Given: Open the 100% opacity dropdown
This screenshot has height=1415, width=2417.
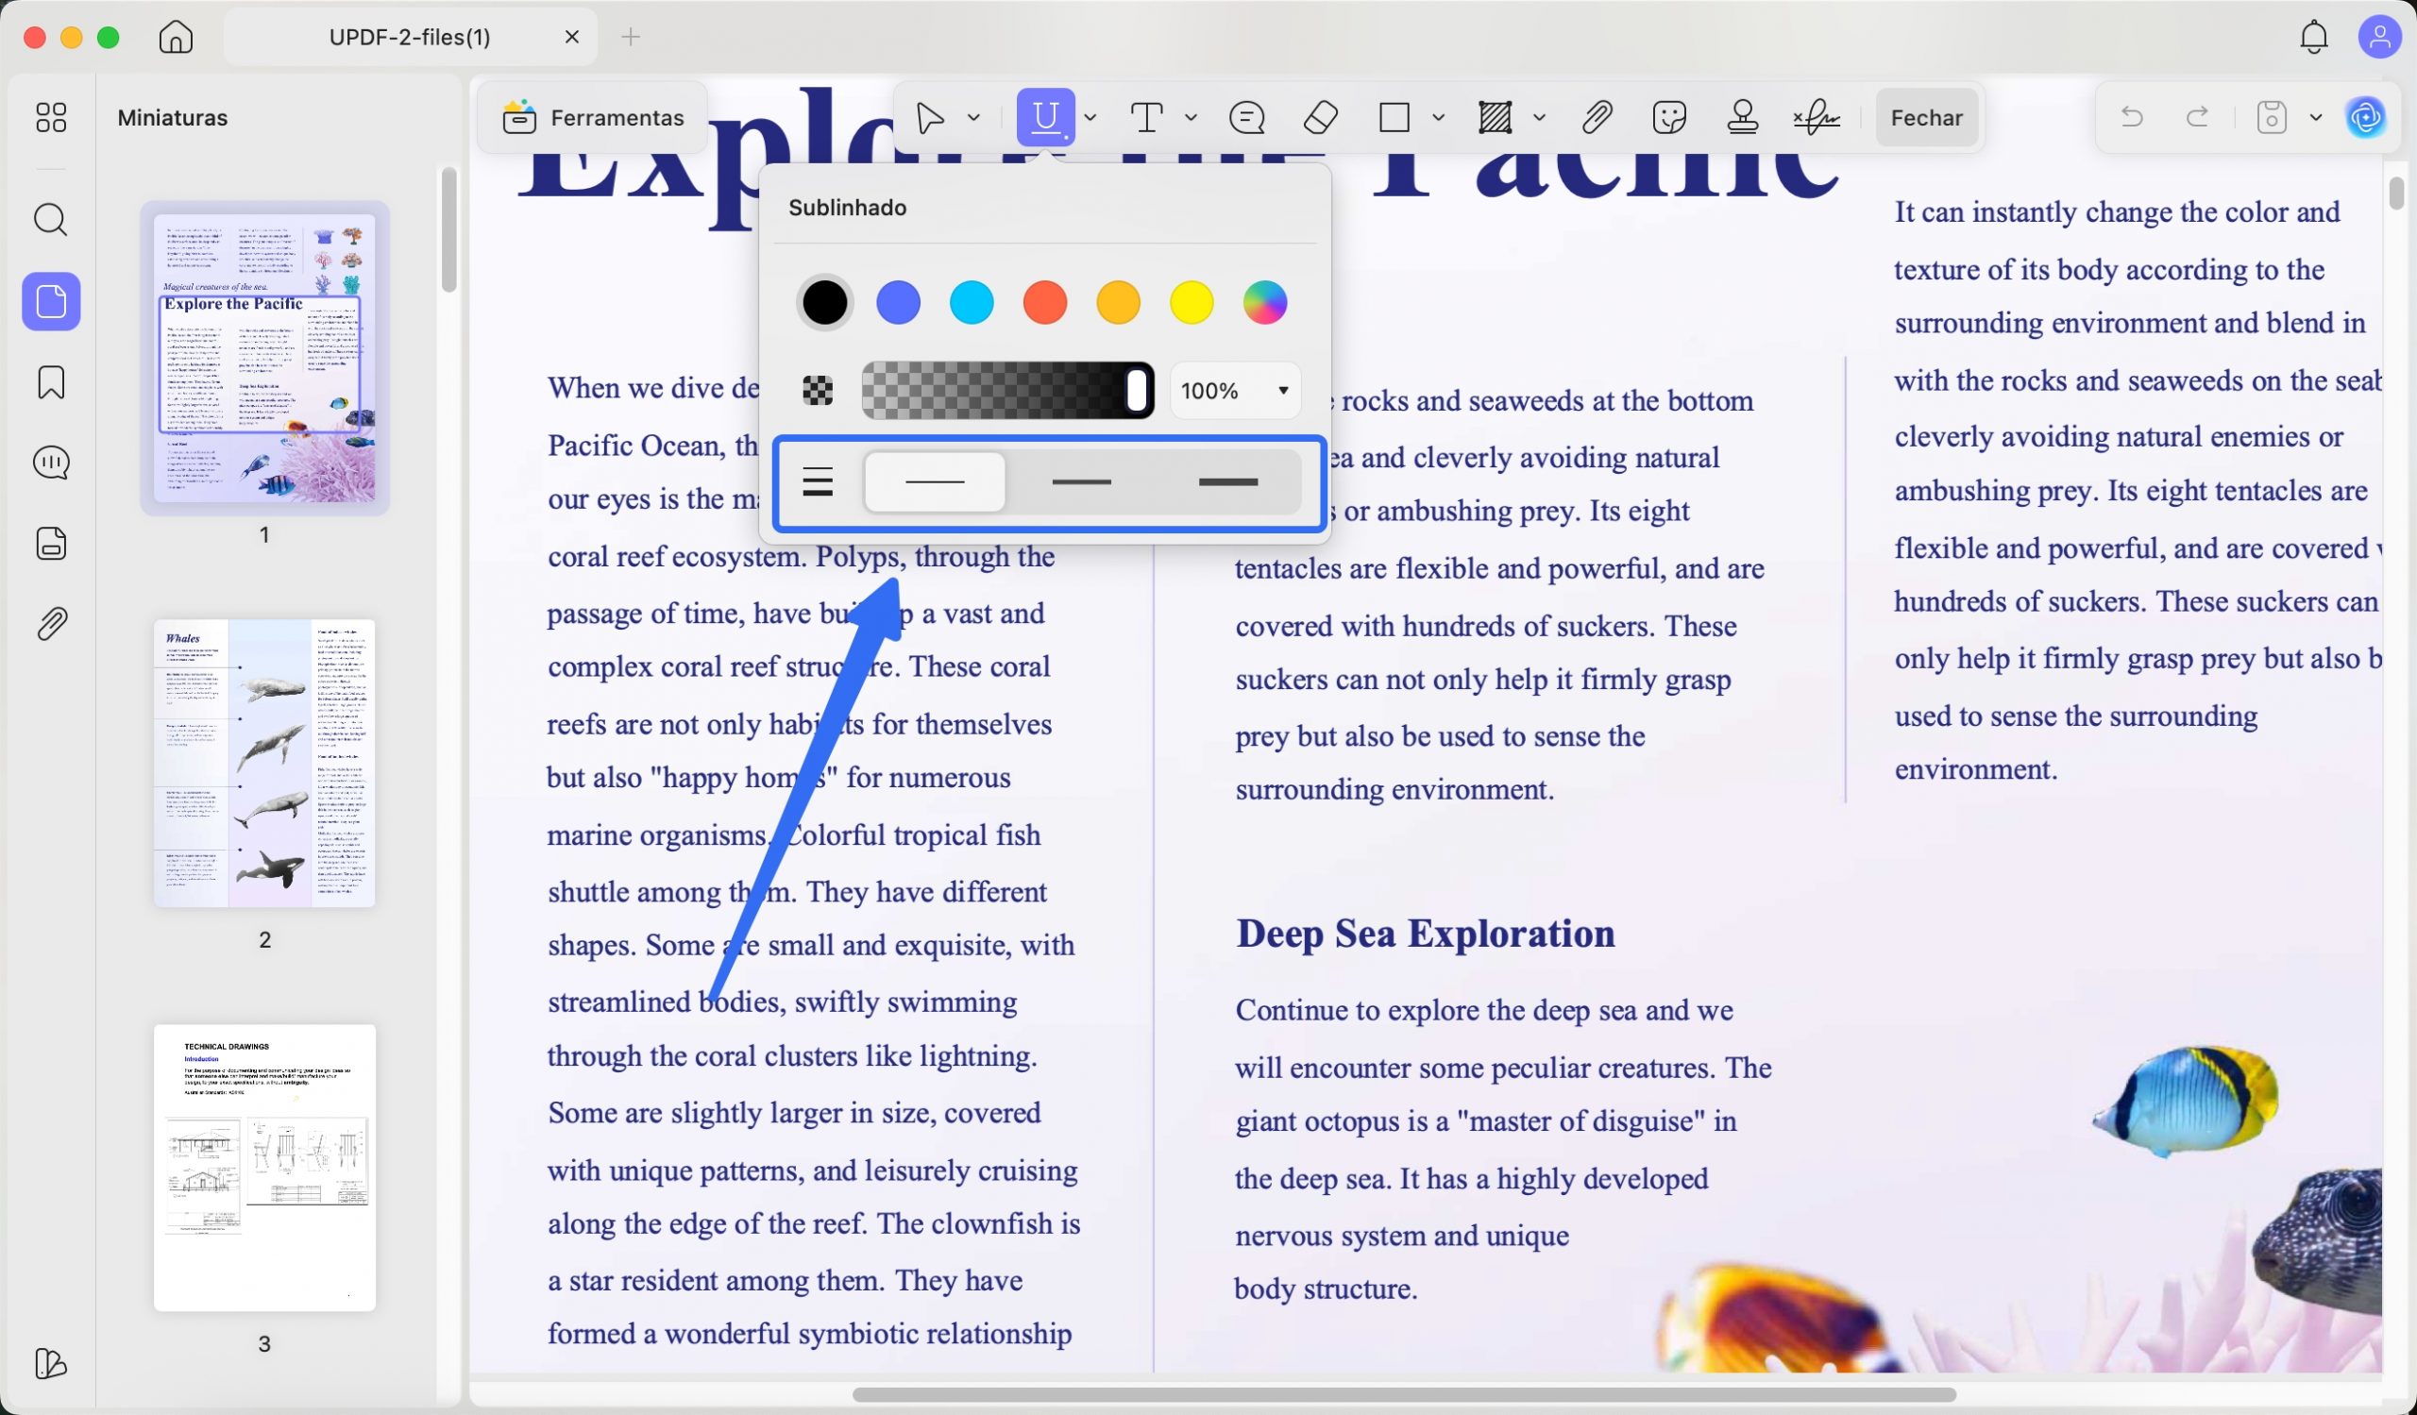Looking at the screenshot, I should (1234, 390).
